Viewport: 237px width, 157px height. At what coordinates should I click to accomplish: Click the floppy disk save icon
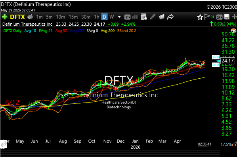pos(226,17)
